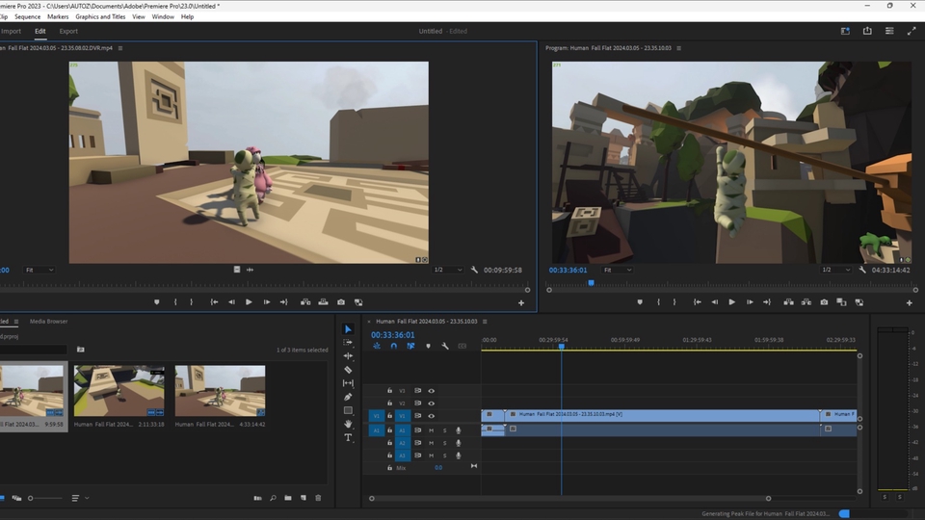Select the Type tool
This screenshot has height=520, width=925.
click(348, 437)
